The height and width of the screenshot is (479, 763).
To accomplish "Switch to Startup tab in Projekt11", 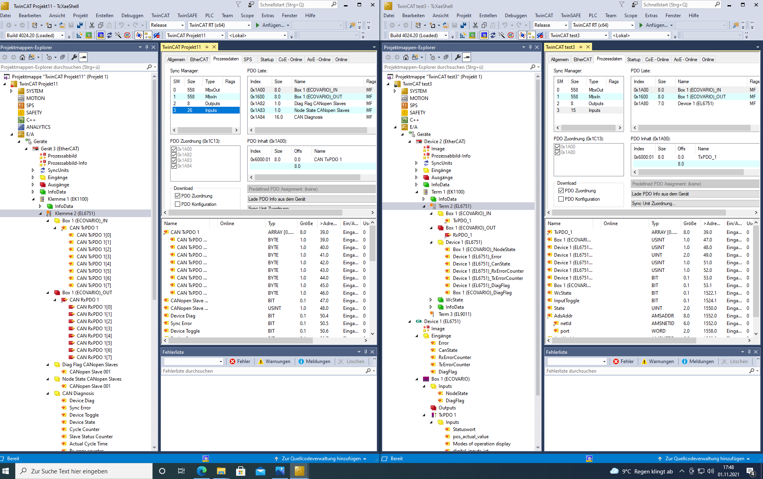I will [x=267, y=60].
